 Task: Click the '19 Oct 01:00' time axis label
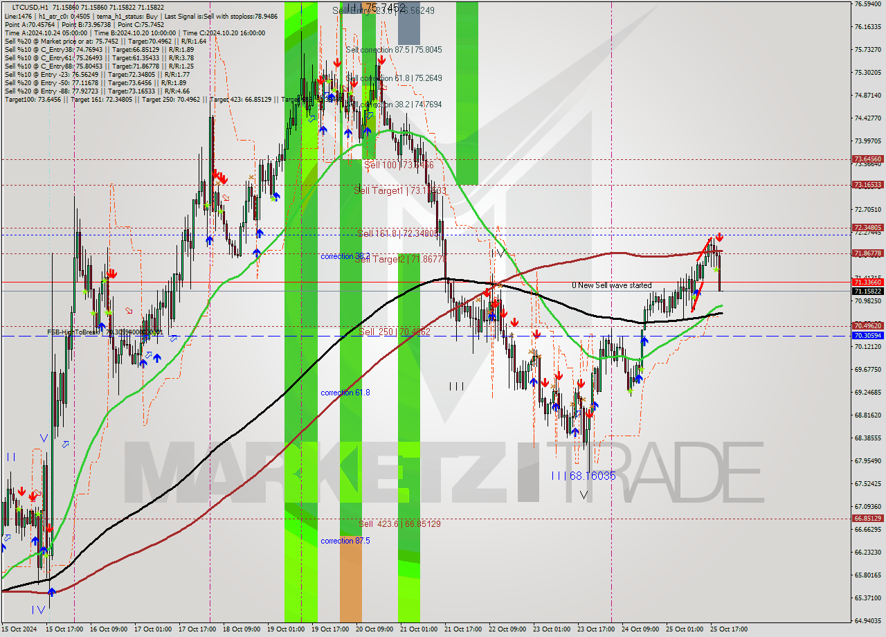click(x=284, y=629)
